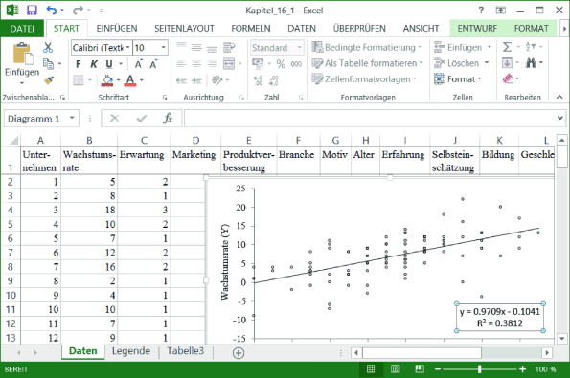Screen dimensions: 570x378
Task: Open the font name Calibri dropdown
Action: click(x=128, y=48)
